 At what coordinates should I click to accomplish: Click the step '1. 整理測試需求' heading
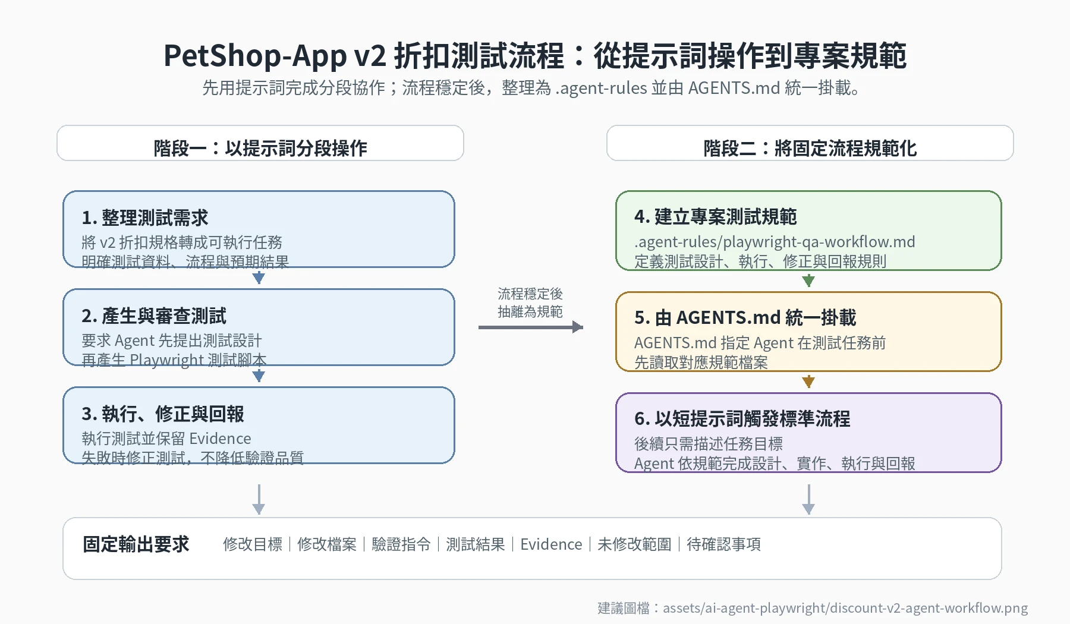[145, 218]
